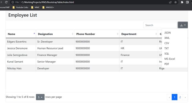Sort table by Name column

click(21, 34)
